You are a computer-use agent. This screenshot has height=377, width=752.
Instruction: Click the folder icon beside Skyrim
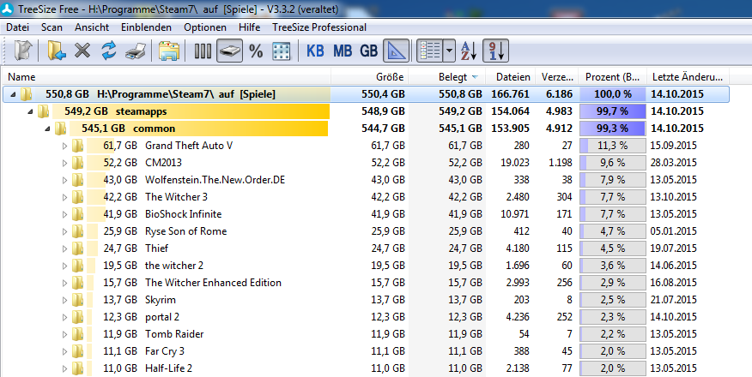pyautogui.click(x=77, y=300)
